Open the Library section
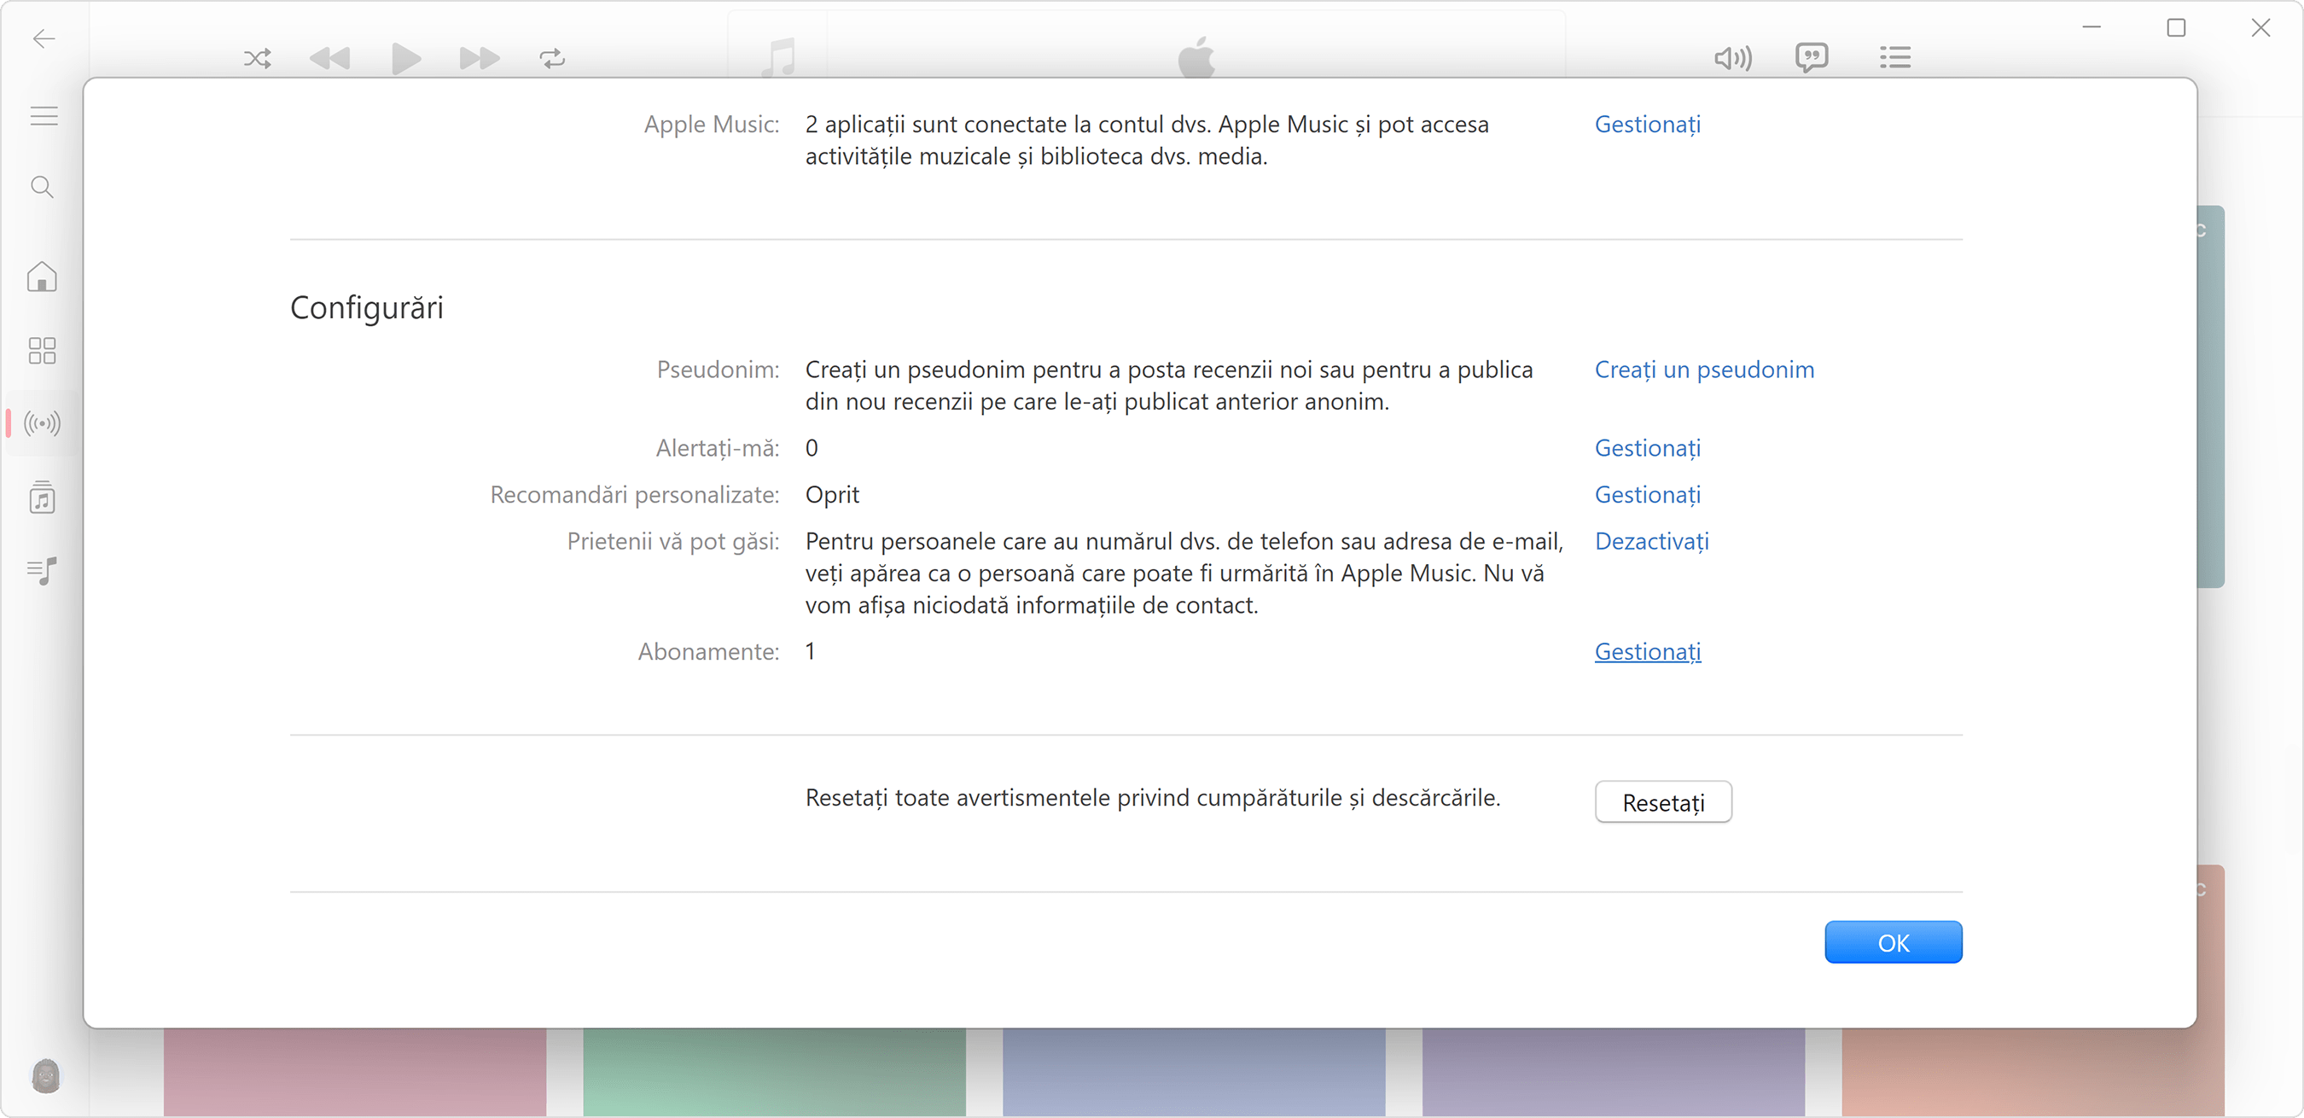 coord(41,498)
